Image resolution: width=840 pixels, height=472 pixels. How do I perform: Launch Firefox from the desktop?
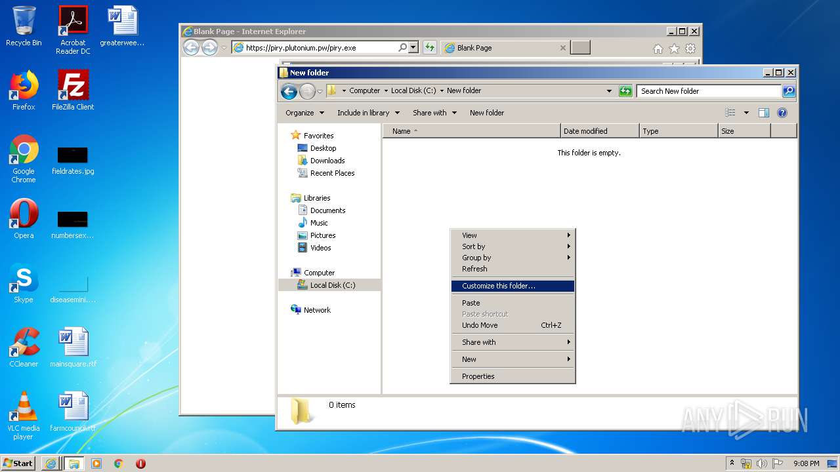(24, 90)
